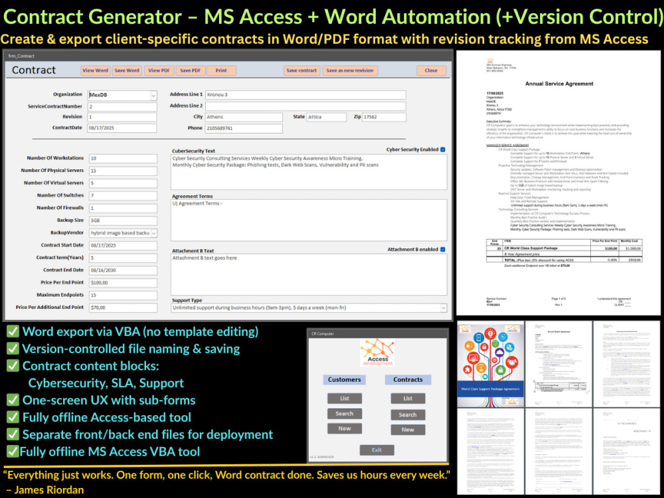Click Price Per Additional End Point field
Screen dimensions: 664x498
tap(124, 308)
